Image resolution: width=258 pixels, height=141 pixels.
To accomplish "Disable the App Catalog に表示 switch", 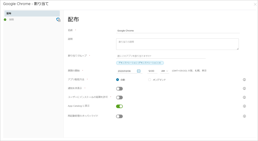I will click(119, 106).
